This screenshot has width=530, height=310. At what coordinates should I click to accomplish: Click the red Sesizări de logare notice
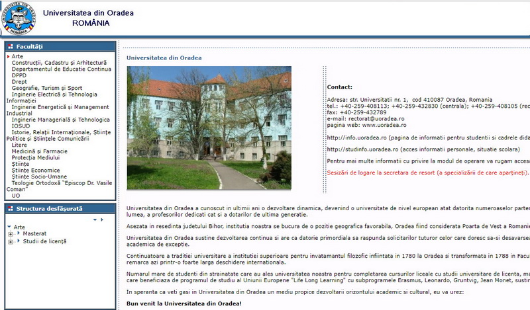[x=428, y=173]
